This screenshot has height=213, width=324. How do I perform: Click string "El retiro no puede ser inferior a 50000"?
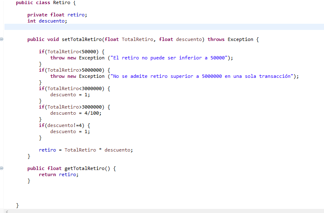click(169, 58)
